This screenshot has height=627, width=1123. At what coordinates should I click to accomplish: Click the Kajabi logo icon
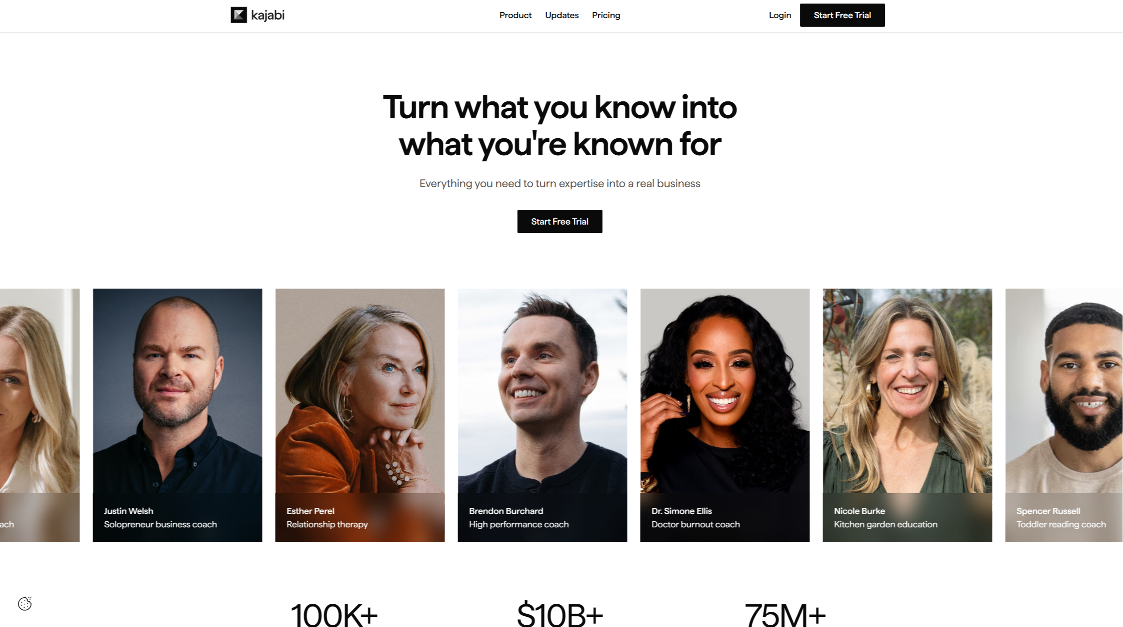pos(239,15)
